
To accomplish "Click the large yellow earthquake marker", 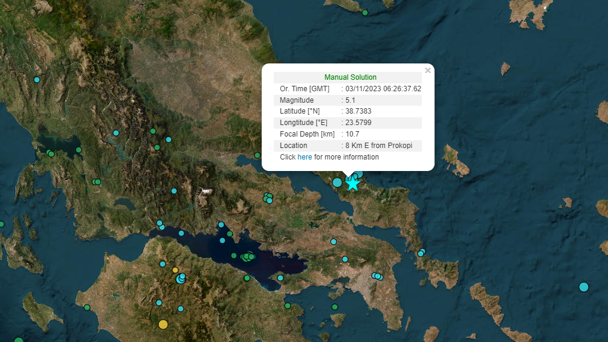I will [163, 324].
